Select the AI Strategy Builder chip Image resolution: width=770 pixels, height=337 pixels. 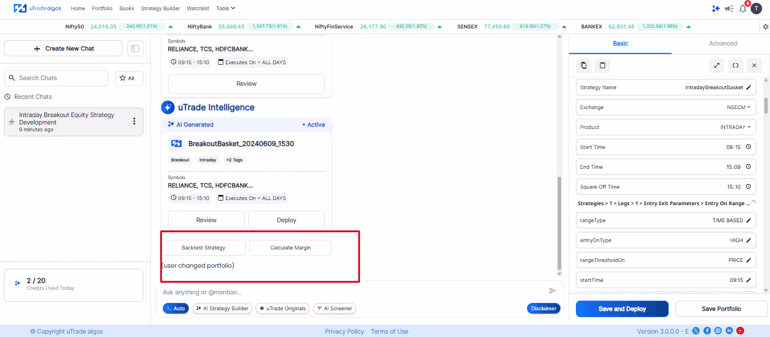click(223, 309)
